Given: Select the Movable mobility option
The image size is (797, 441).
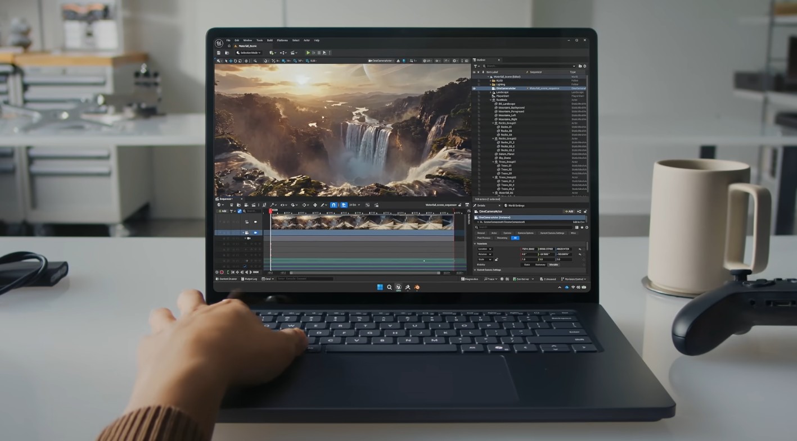Looking at the screenshot, I should click(553, 265).
